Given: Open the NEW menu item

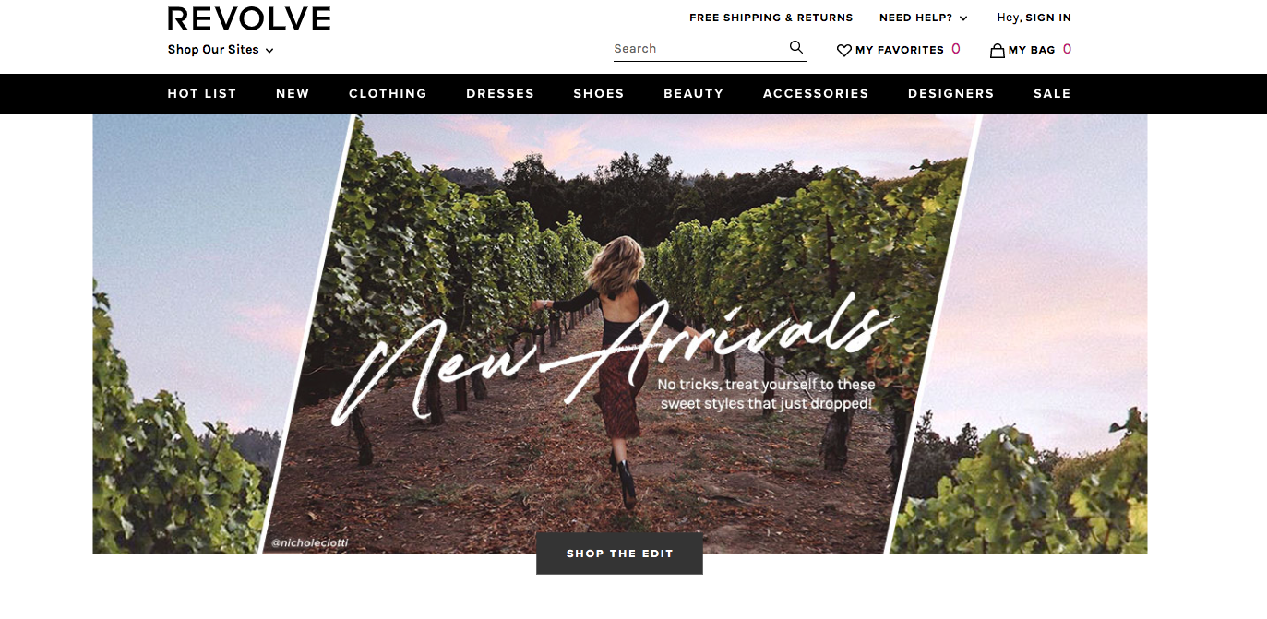Looking at the screenshot, I should tap(293, 93).
